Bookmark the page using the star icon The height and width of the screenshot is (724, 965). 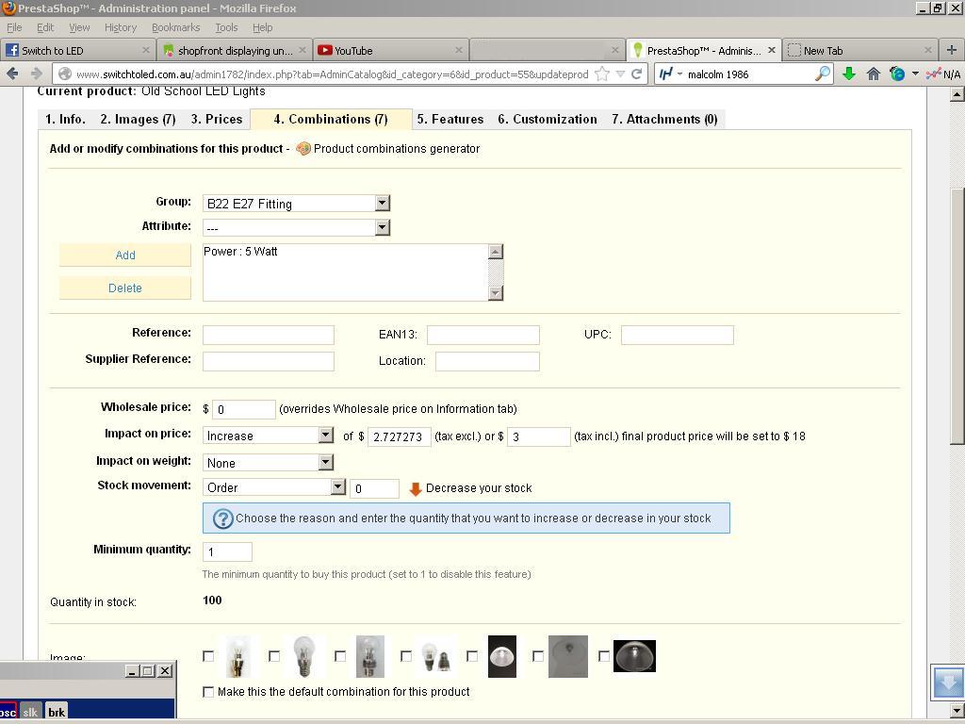pos(602,74)
